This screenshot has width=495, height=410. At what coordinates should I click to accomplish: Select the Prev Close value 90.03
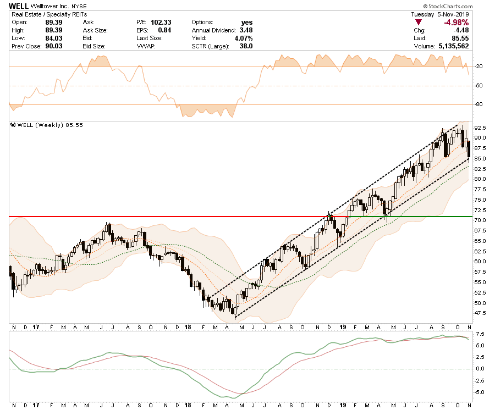click(x=54, y=46)
